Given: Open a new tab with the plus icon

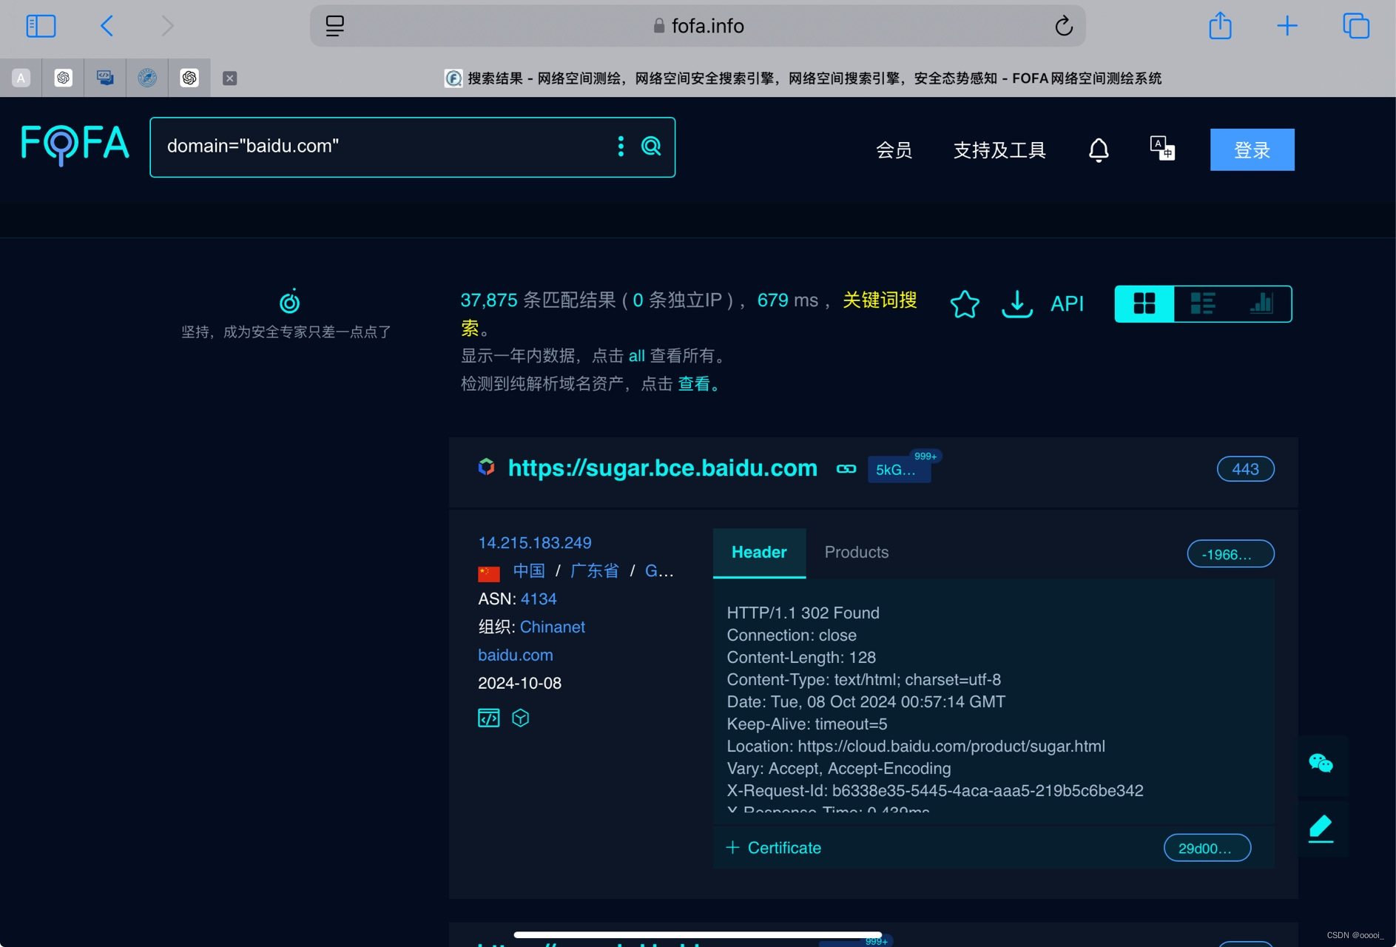Looking at the screenshot, I should [1287, 26].
